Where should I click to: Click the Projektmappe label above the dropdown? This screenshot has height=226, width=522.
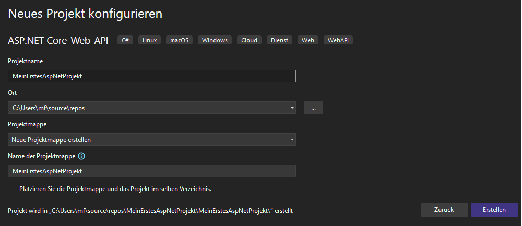coord(27,124)
